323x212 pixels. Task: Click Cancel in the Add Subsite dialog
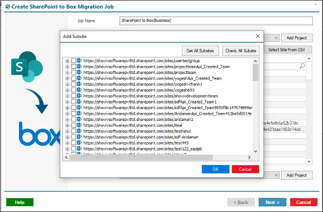[245, 169]
